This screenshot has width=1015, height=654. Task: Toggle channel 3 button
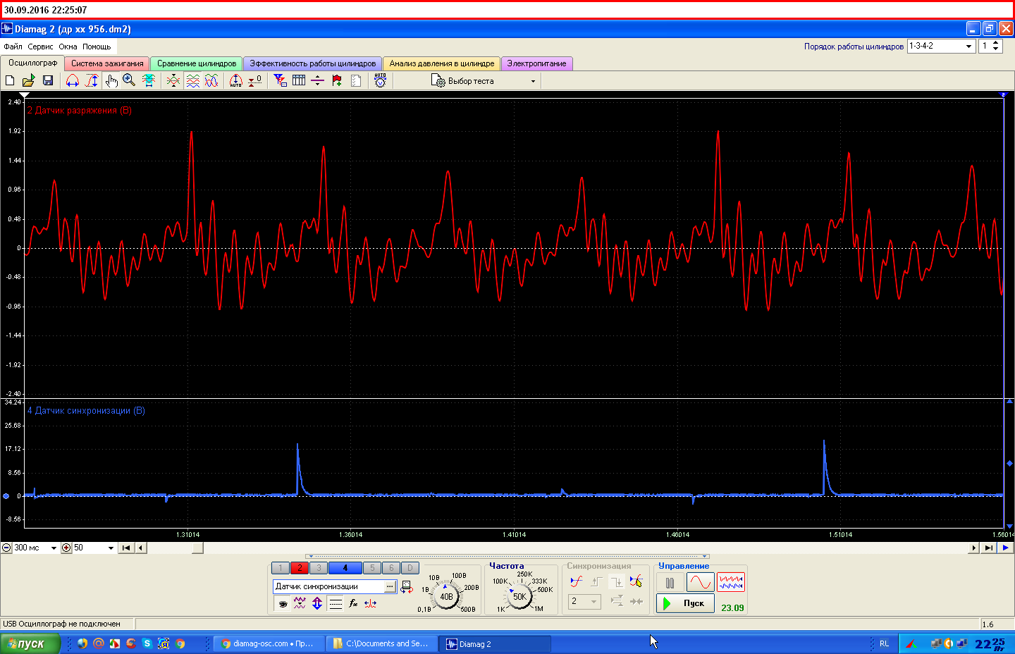[x=319, y=568]
